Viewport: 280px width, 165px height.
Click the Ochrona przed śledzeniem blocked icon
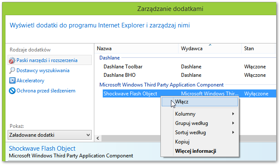point(12,91)
